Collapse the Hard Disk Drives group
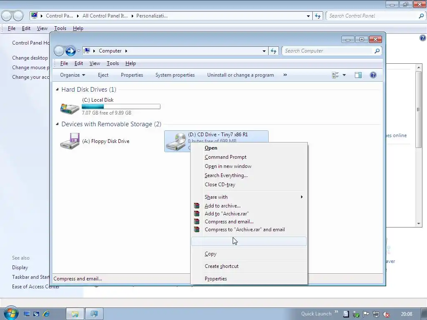The height and width of the screenshot is (320, 427). 57,90
